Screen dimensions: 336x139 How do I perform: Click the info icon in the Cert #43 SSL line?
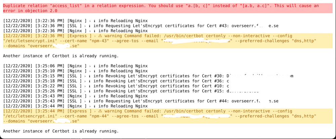click(89, 26)
